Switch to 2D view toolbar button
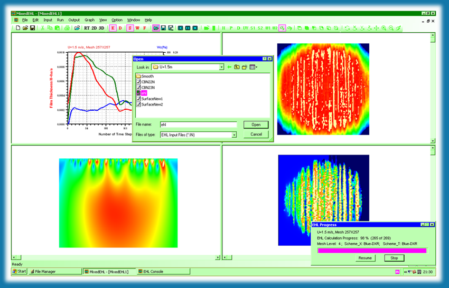 coord(94,28)
